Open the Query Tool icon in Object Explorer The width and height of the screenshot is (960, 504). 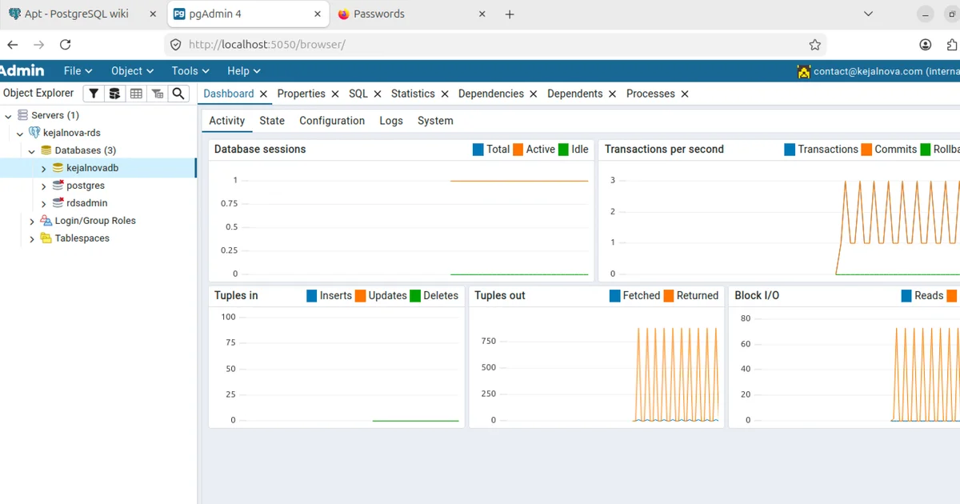coord(115,94)
